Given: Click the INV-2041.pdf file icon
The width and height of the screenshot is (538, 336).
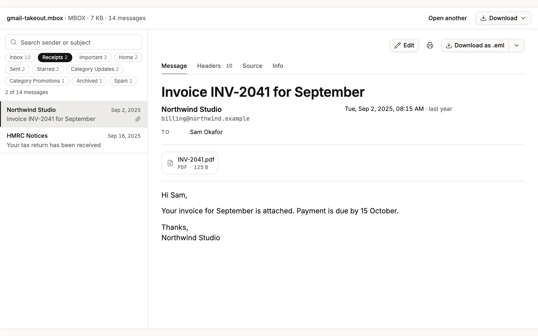Looking at the screenshot, I should pos(170,163).
